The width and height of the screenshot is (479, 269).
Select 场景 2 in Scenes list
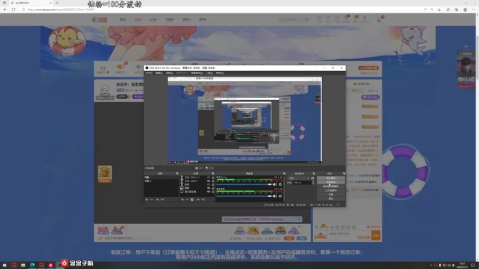[x=161, y=181]
